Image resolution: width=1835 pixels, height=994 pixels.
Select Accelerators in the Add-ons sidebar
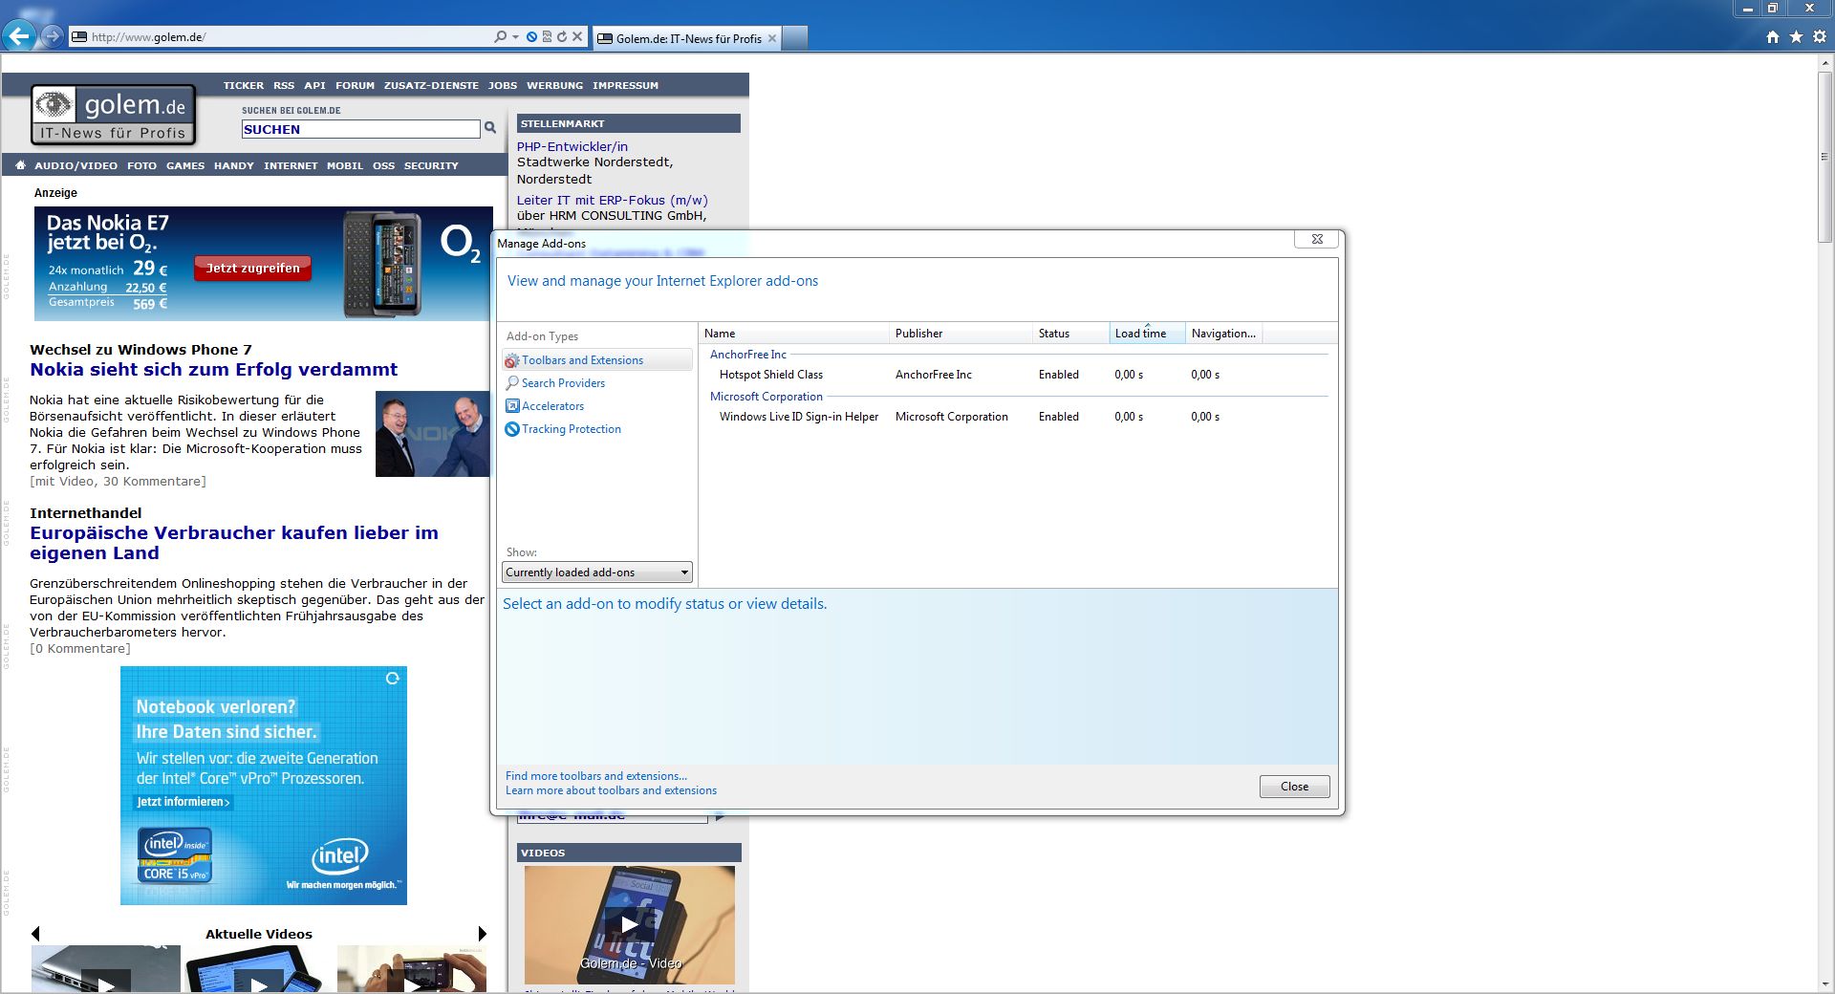(552, 406)
